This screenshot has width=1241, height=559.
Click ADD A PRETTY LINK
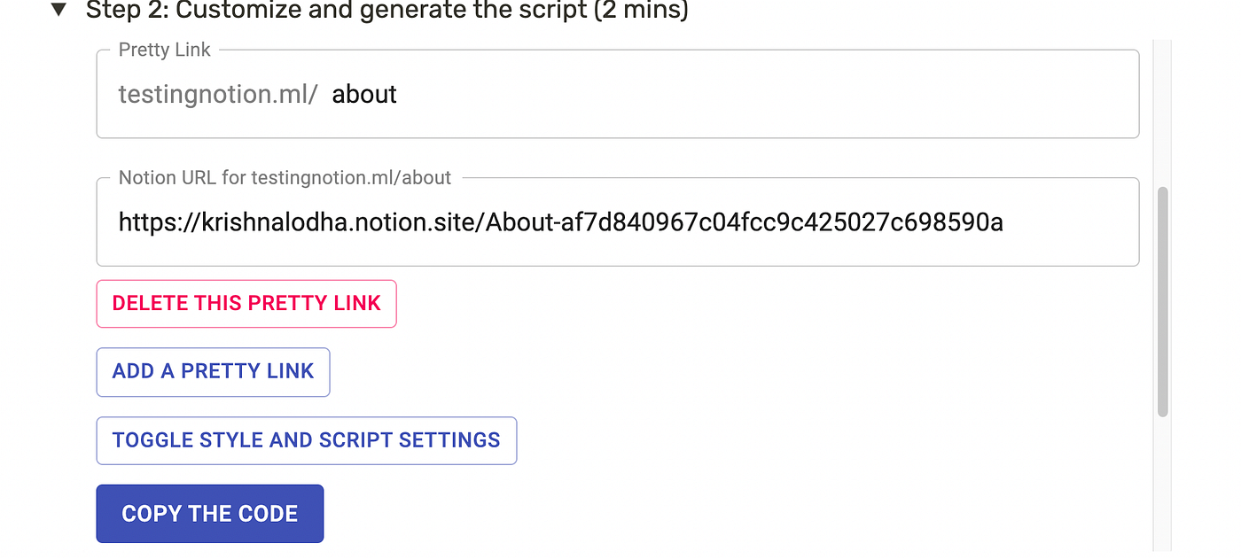pyautogui.click(x=213, y=372)
